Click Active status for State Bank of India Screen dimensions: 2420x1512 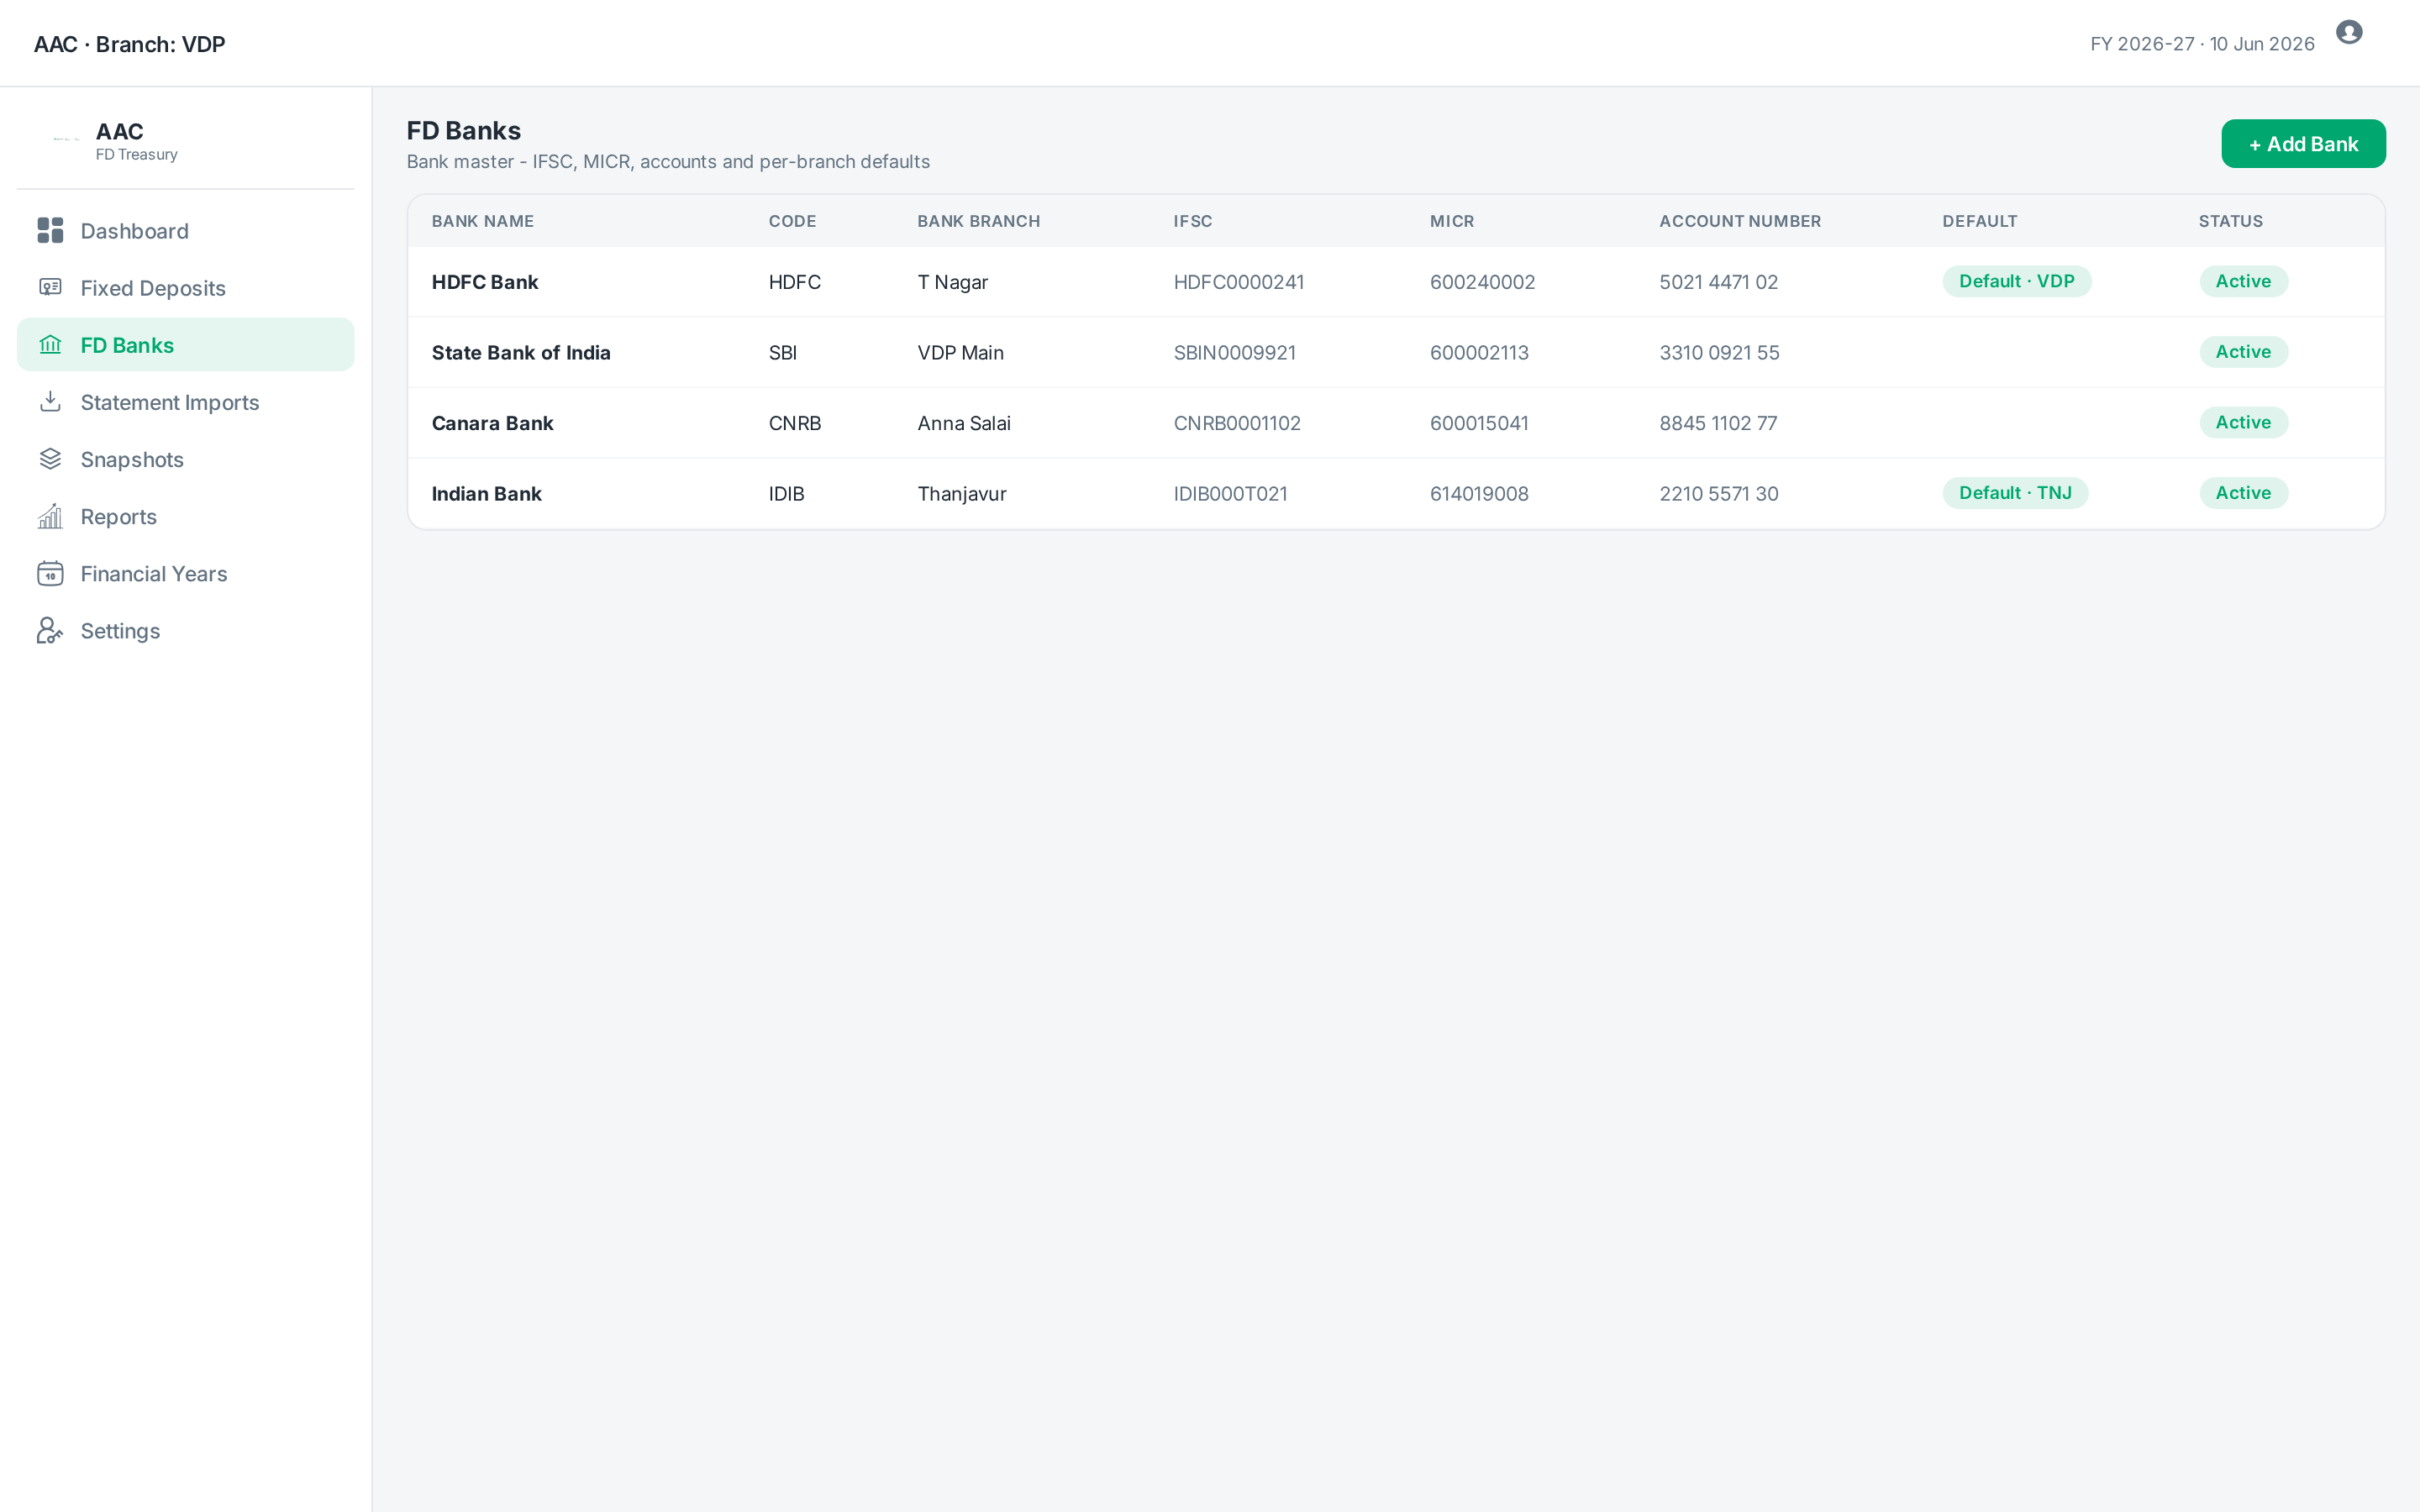click(2243, 352)
